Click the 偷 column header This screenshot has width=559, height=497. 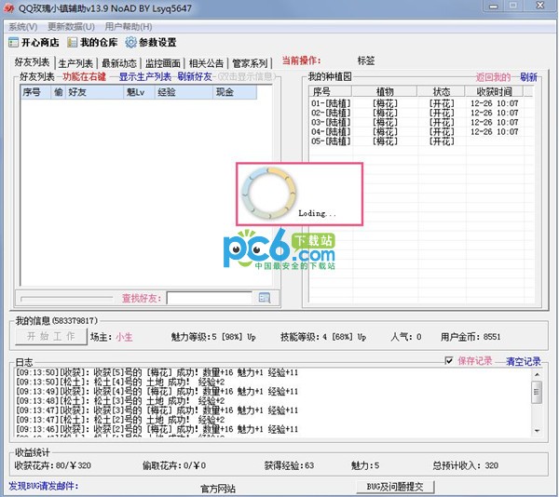click(58, 92)
